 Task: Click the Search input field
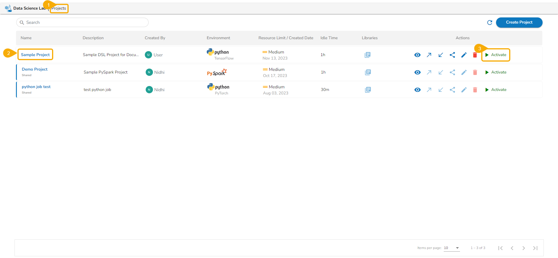point(84,22)
